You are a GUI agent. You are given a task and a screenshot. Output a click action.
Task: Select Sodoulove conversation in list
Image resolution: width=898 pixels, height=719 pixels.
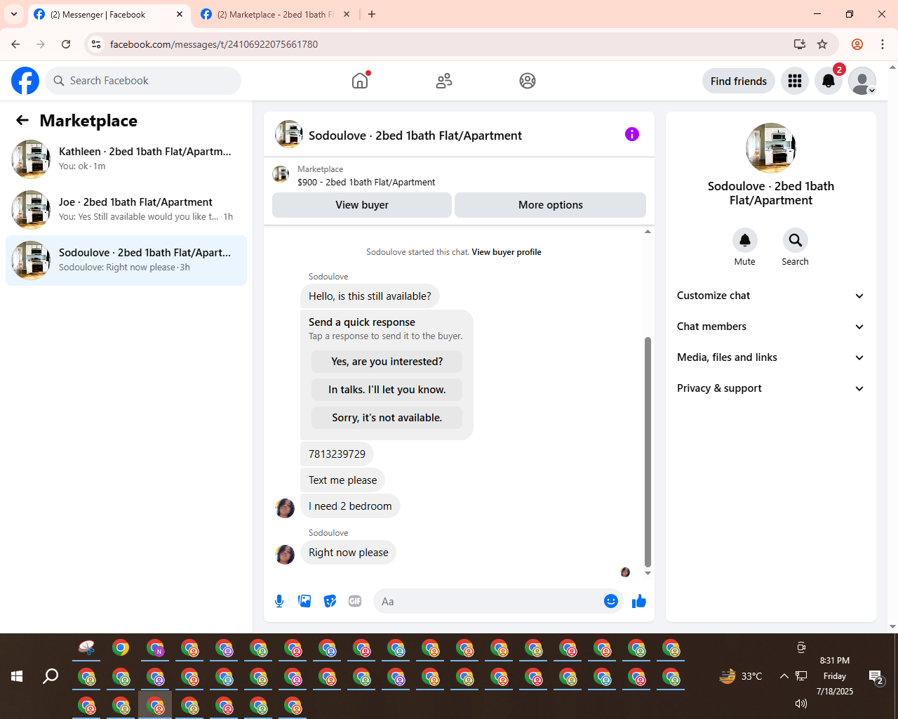pyautogui.click(x=126, y=260)
